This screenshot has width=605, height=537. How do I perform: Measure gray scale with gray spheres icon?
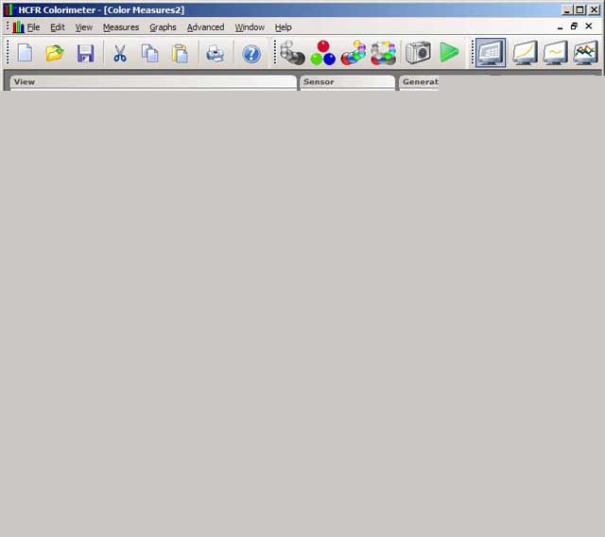point(293,53)
